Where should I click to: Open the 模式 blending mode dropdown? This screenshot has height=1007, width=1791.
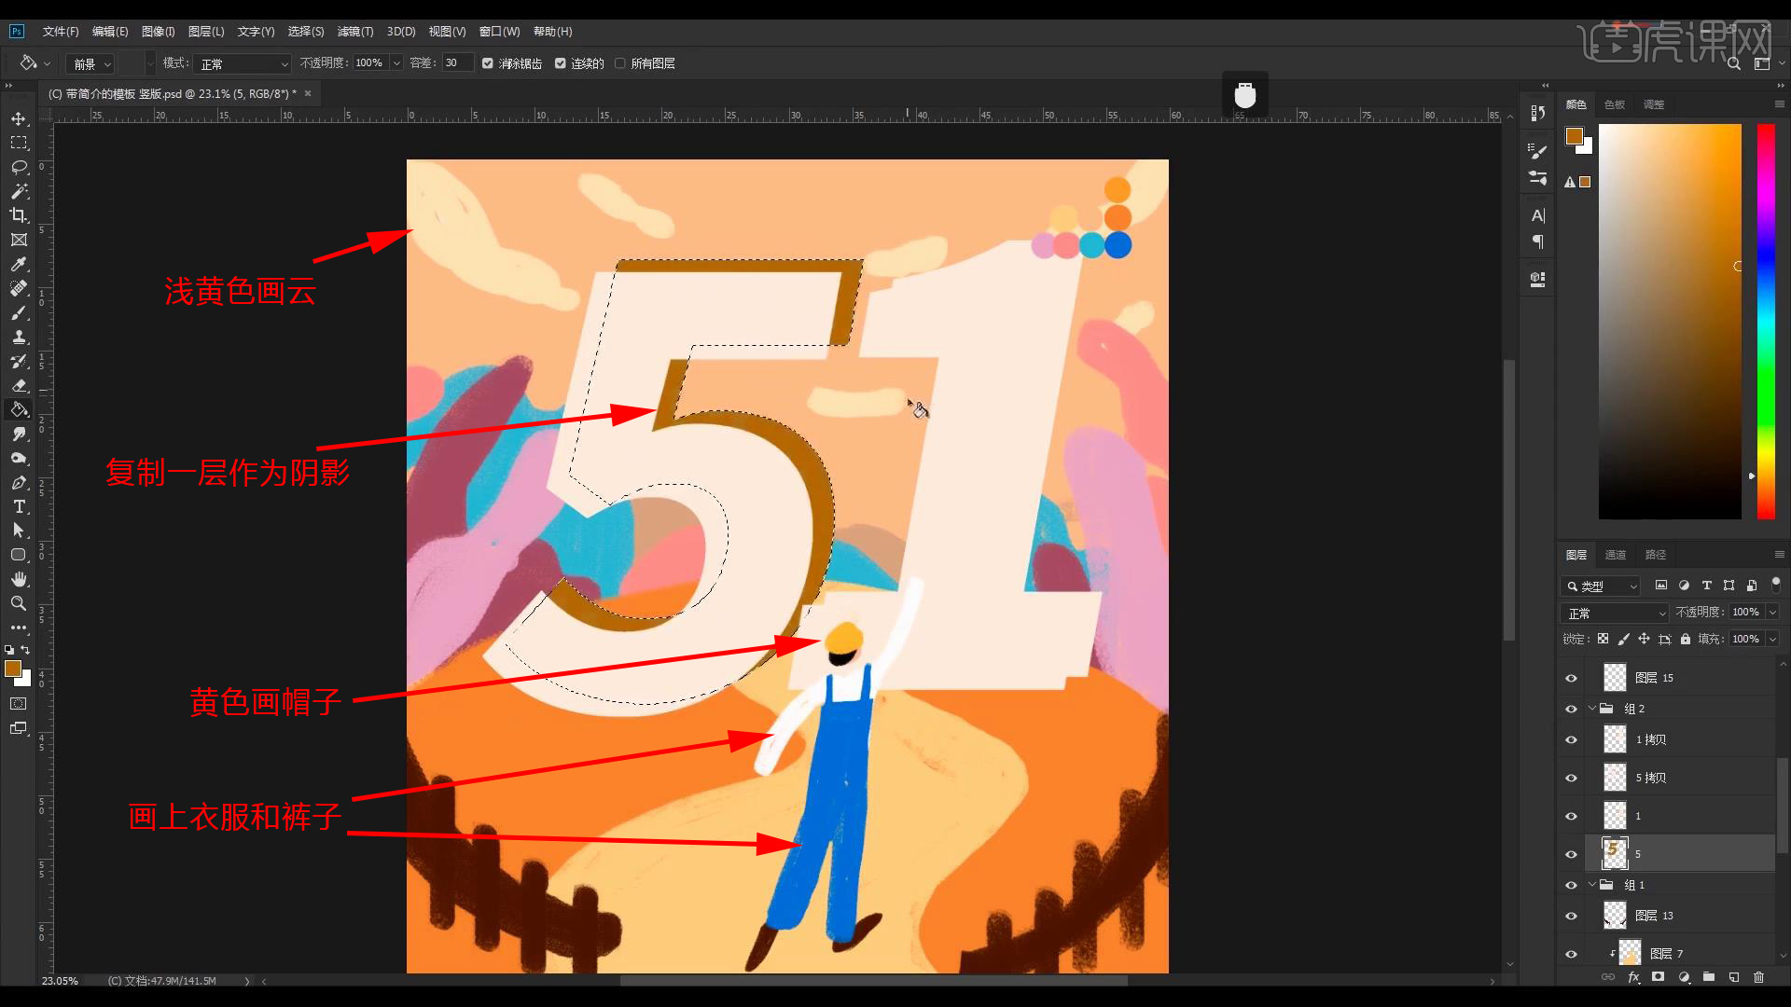click(244, 63)
